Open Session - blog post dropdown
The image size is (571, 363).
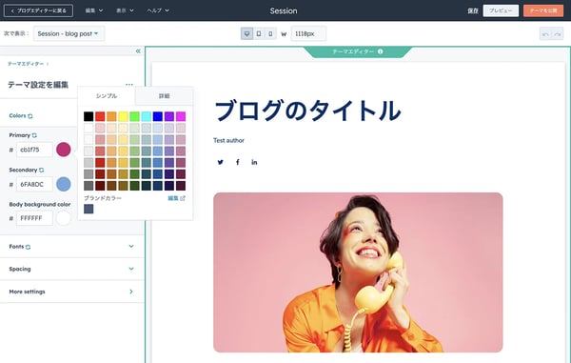tap(69, 33)
